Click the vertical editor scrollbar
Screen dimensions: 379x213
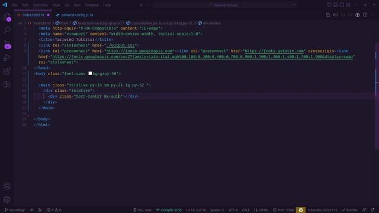click(377, 96)
